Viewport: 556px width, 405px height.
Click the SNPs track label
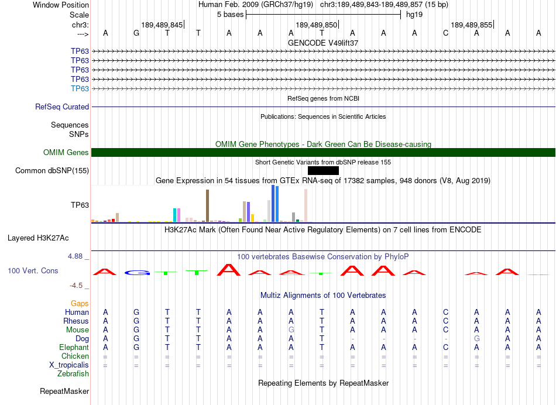pyautogui.click(x=79, y=134)
